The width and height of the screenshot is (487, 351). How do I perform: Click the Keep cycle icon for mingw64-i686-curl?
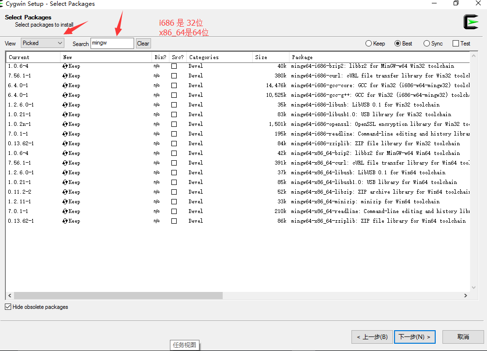point(65,76)
